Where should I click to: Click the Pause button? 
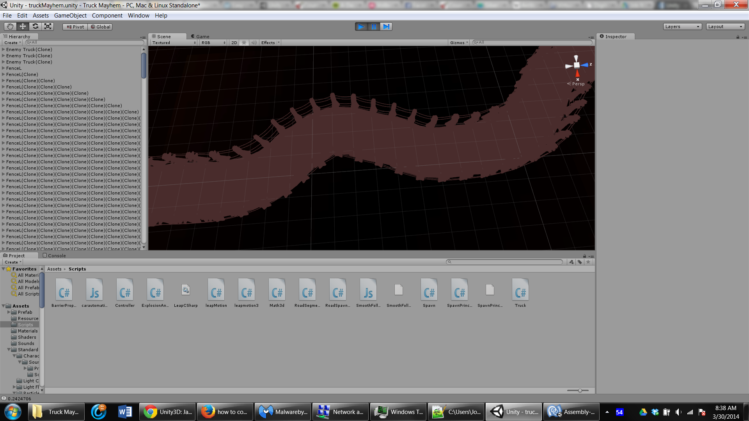(x=374, y=27)
